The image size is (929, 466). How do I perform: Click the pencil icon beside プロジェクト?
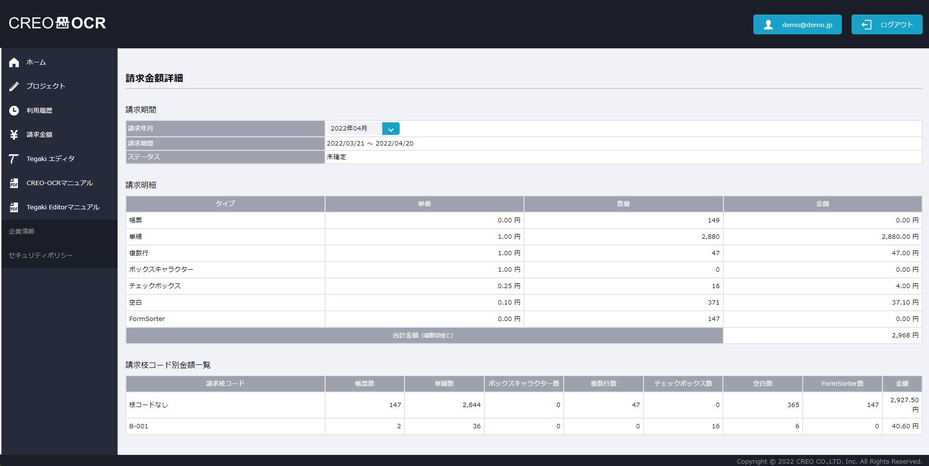(x=14, y=87)
